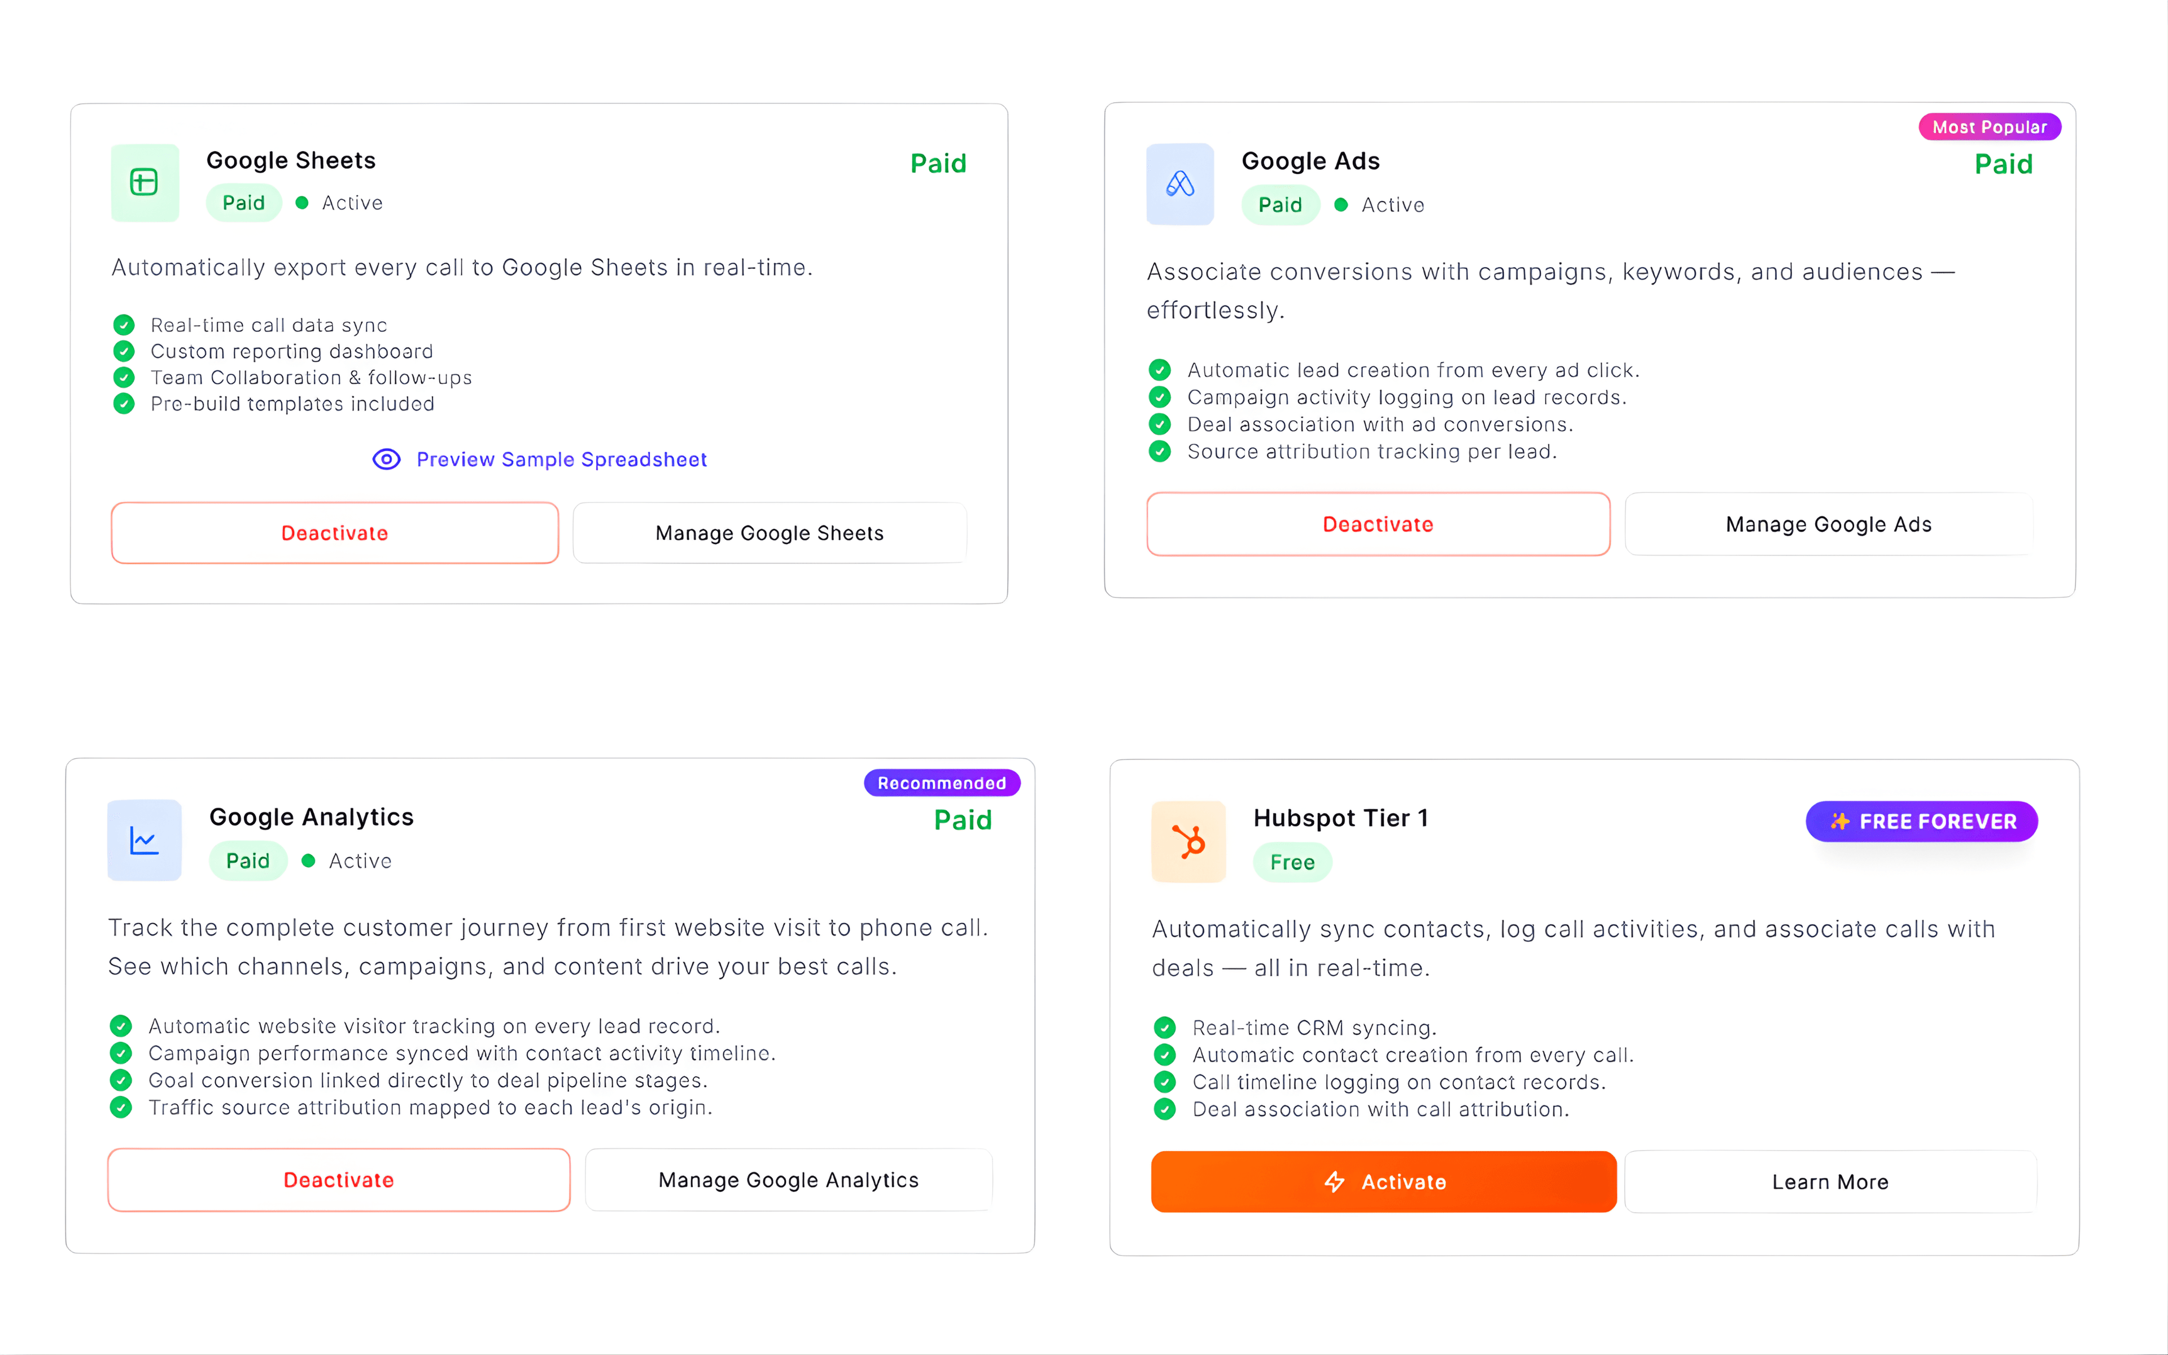Screen dimensions: 2168x1355
Task: Click the checkmark beside Real-time call data sync
Action: (x=124, y=325)
